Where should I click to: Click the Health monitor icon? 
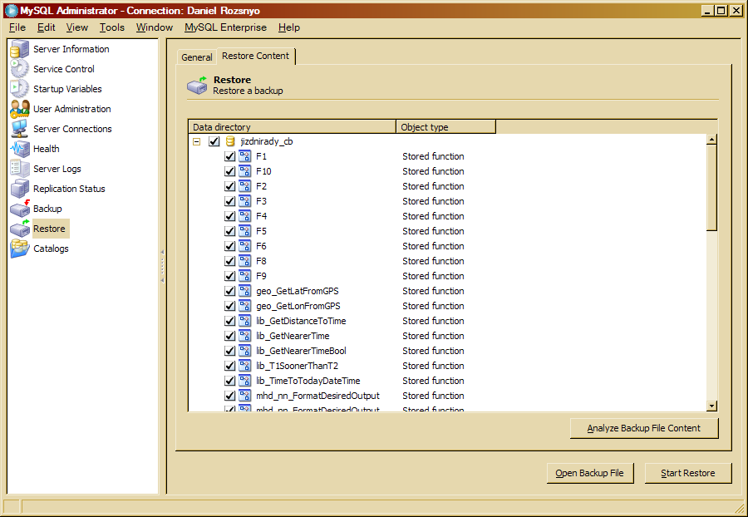[x=20, y=149]
